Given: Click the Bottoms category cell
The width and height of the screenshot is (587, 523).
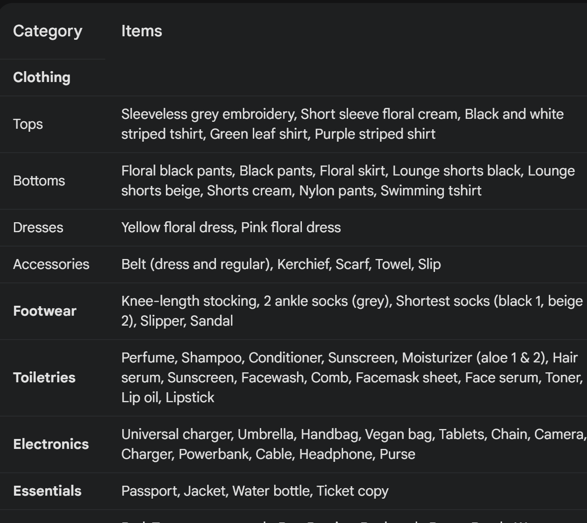Looking at the screenshot, I should (x=39, y=180).
